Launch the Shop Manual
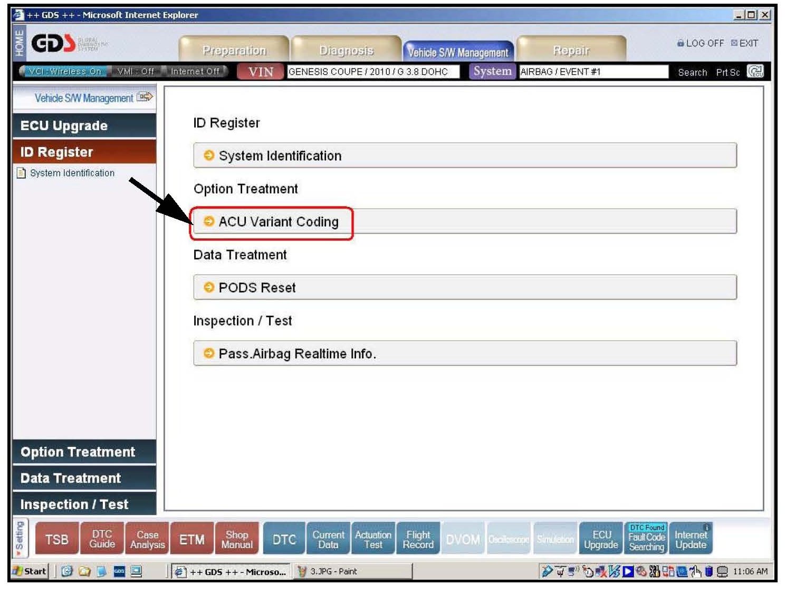The width and height of the screenshot is (795, 595). coord(237,539)
